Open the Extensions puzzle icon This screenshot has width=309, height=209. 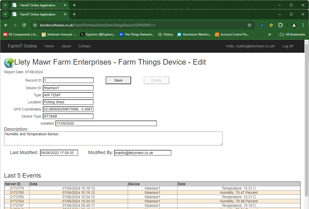click(x=280, y=25)
